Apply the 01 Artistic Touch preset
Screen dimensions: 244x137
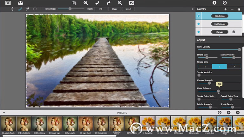tap(8, 124)
